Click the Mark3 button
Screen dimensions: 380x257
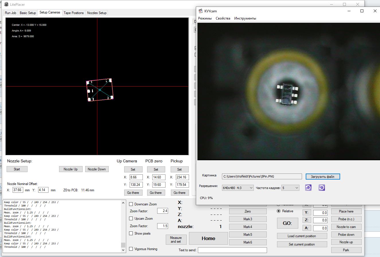pos(248,219)
